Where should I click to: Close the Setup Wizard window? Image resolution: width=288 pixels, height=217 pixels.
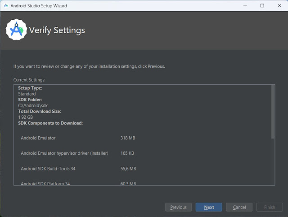pos(279,6)
